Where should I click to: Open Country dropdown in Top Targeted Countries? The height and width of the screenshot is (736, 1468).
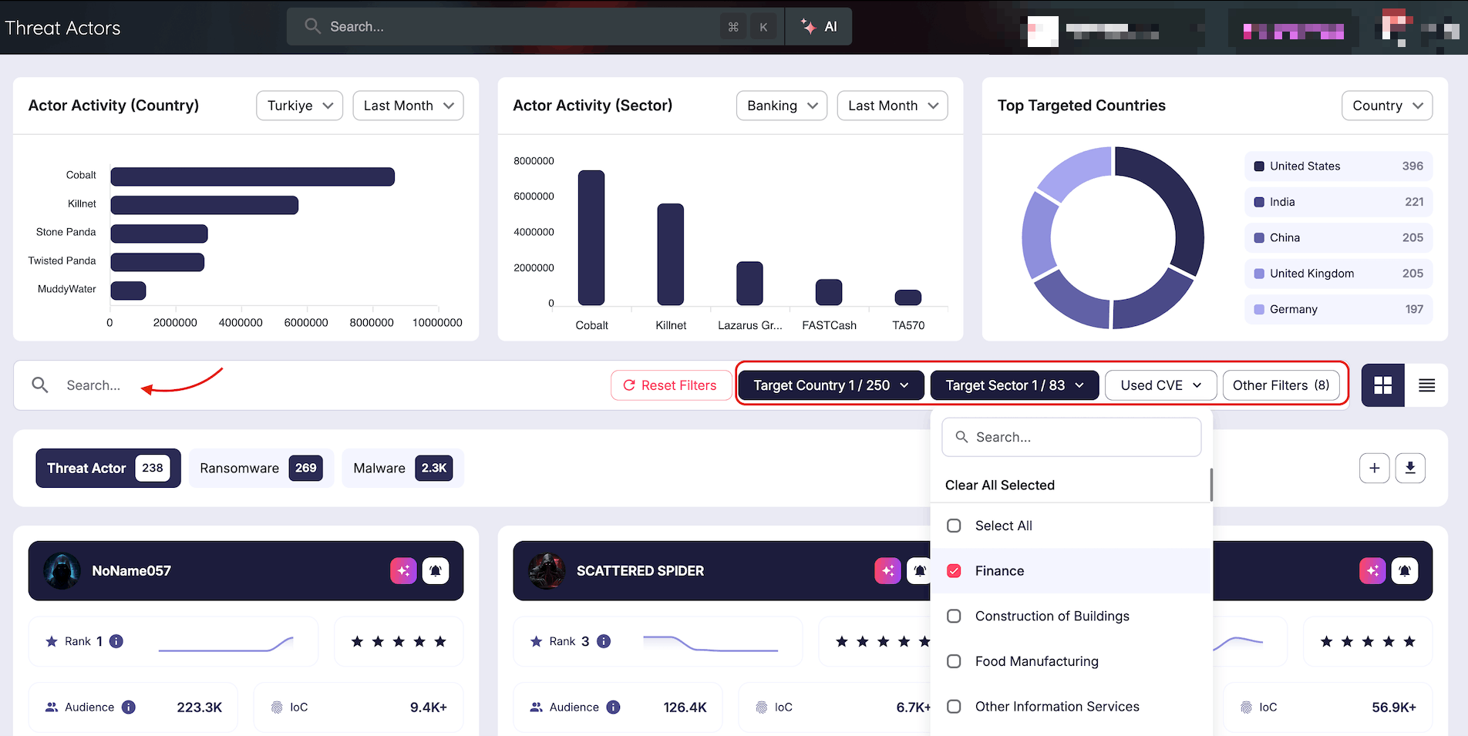1387,106
